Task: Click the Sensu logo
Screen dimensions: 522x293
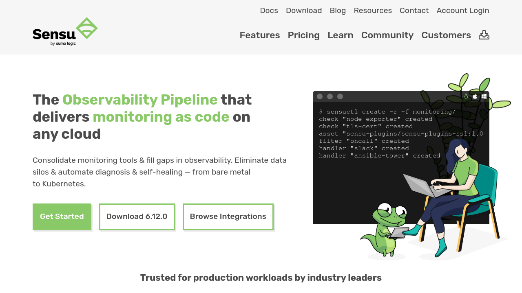Action: point(65,31)
